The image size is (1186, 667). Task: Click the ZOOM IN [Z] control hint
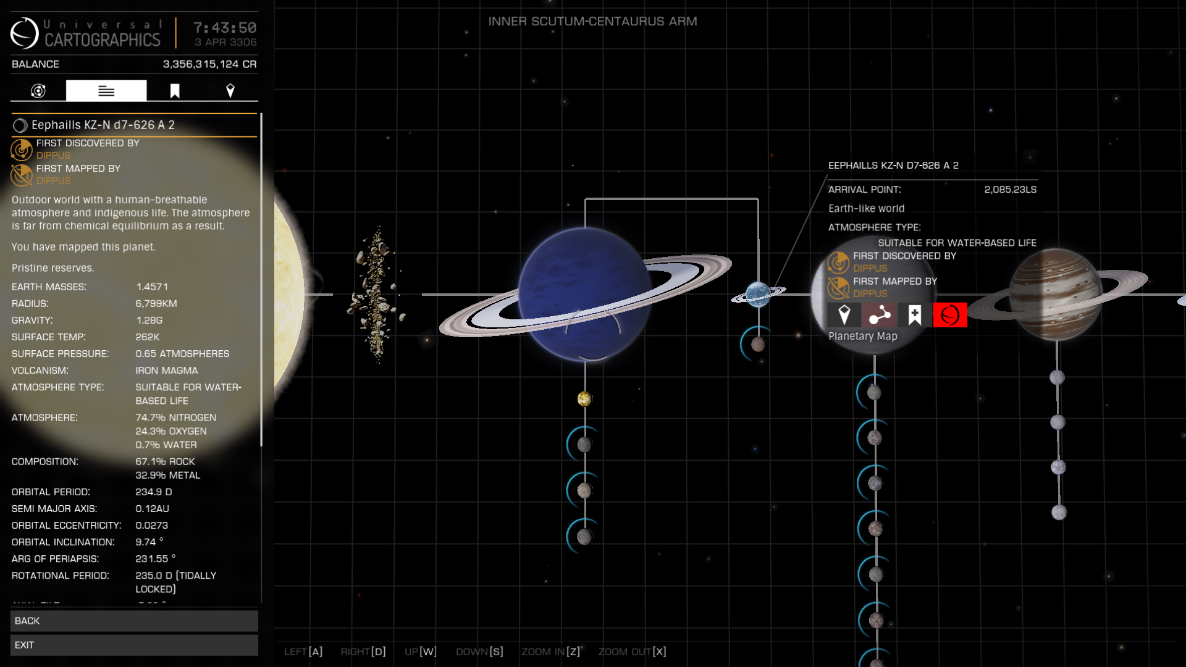click(551, 652)
